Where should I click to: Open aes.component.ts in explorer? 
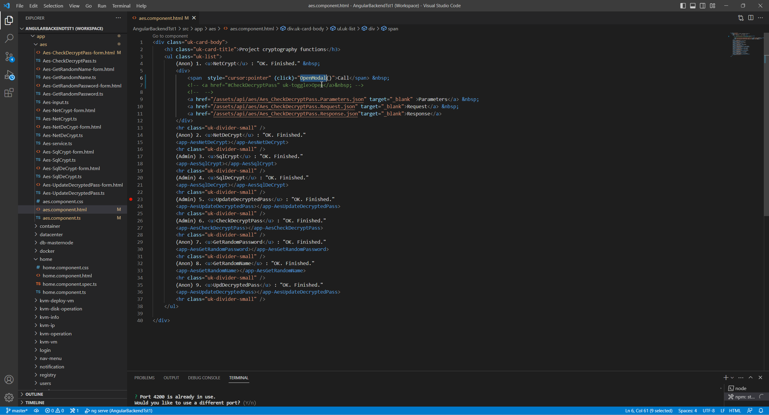(62, 218)
